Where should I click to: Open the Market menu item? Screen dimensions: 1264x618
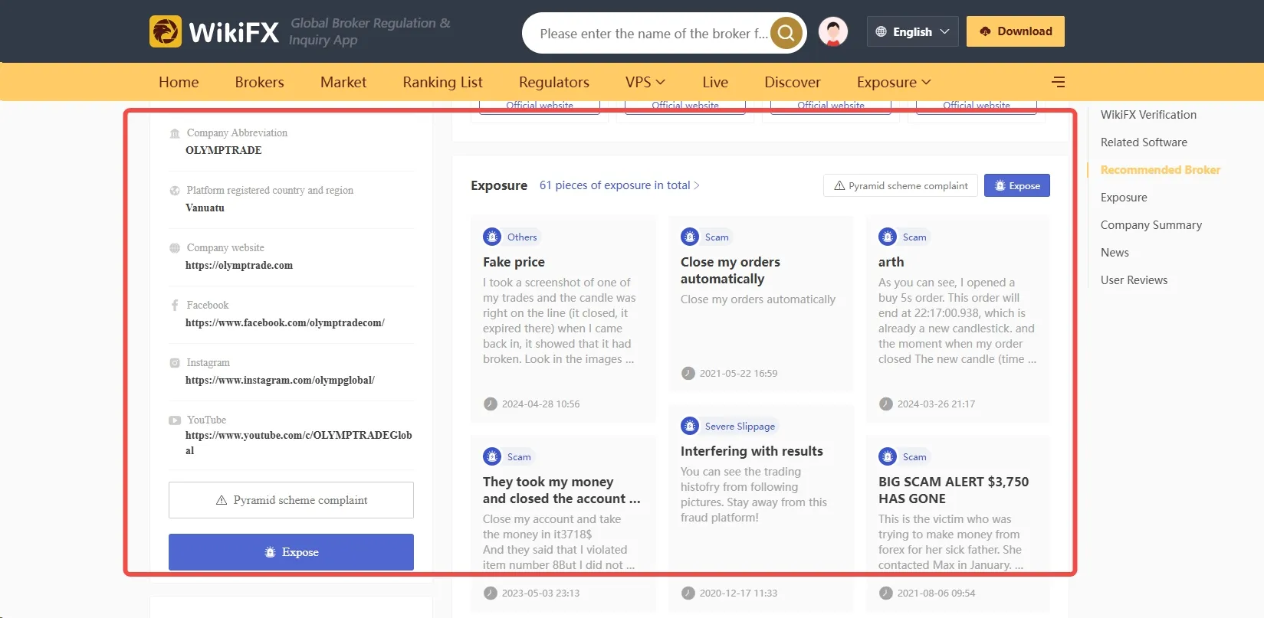click(x=343, y=82)
